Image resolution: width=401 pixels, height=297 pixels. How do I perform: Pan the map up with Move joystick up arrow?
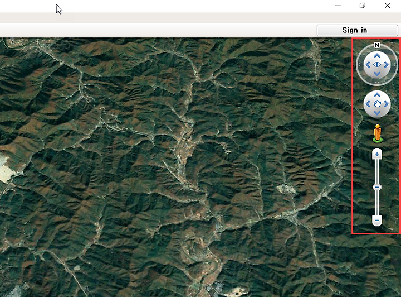pos(377,94)
